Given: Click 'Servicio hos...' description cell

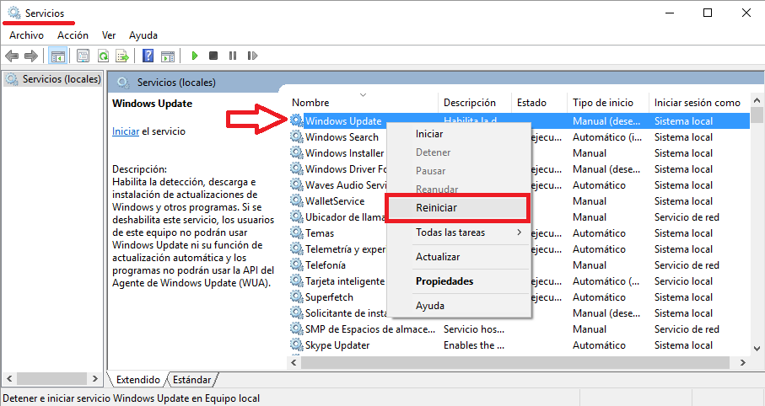Looking at the screenshot, I should pyautogui.click(x=474, y=329).
